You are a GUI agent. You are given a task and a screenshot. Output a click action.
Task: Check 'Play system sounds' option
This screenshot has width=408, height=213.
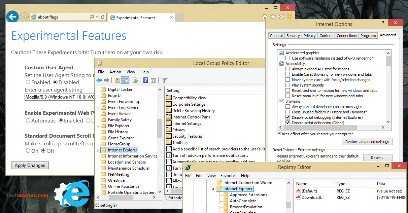click(287, 85)
